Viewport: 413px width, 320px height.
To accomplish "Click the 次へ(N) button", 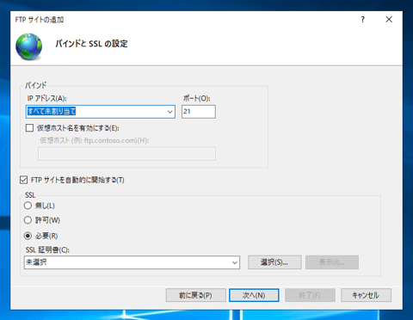I will point(254,295).
